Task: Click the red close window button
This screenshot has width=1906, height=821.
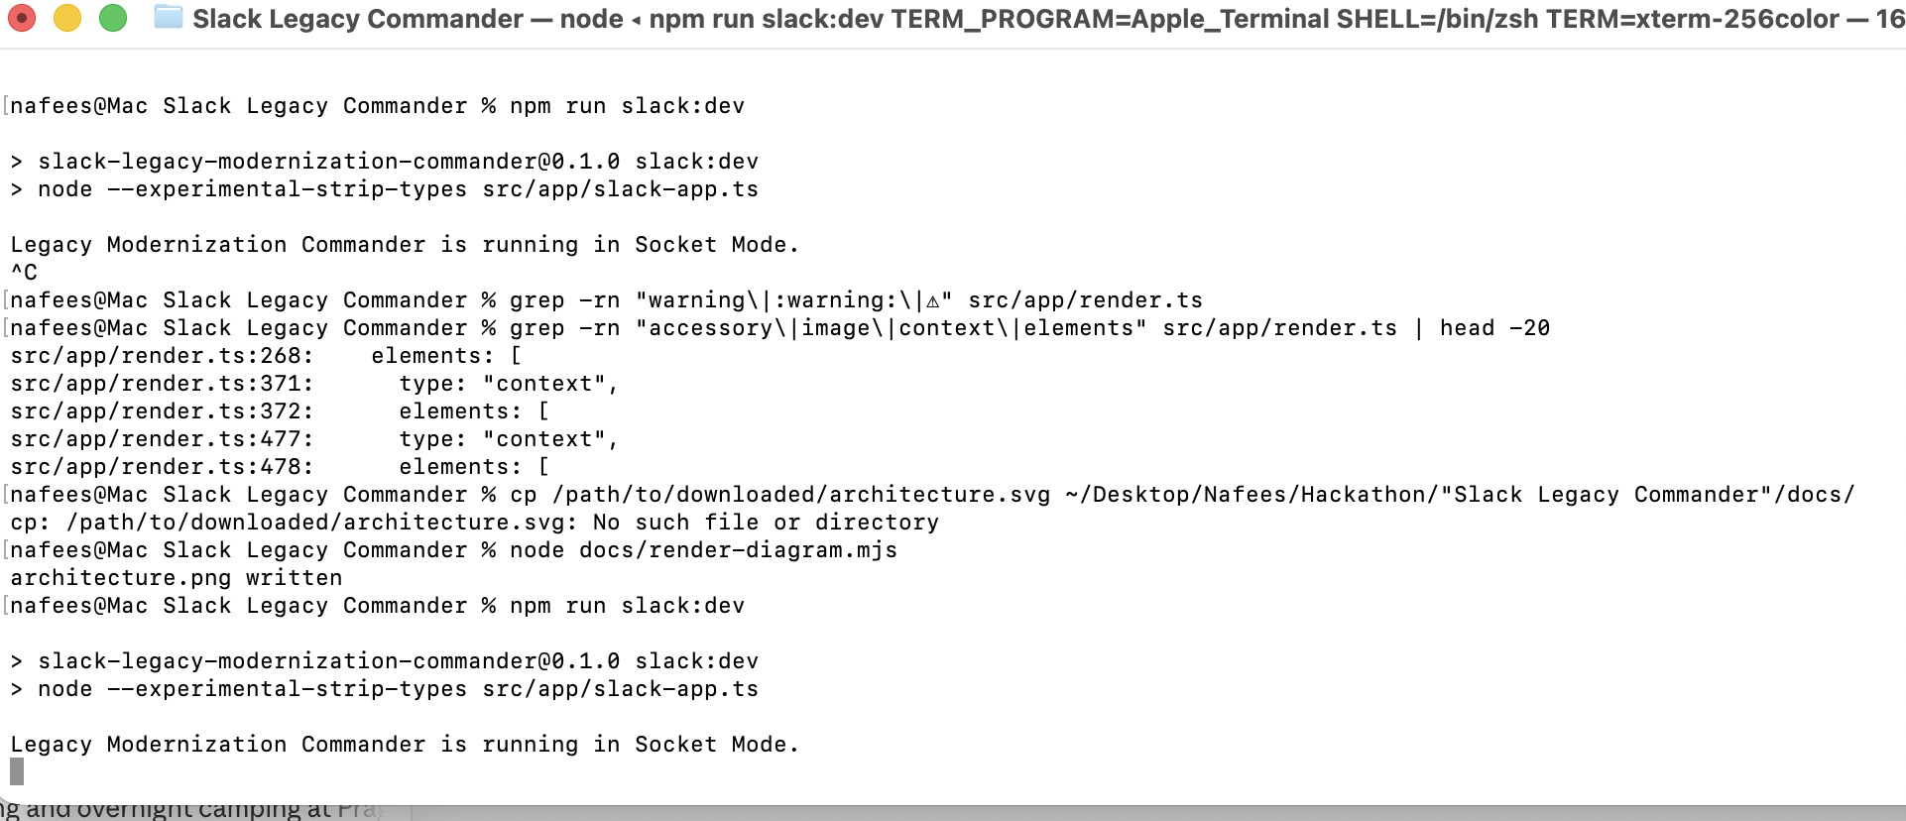Action: pos(22,18)
